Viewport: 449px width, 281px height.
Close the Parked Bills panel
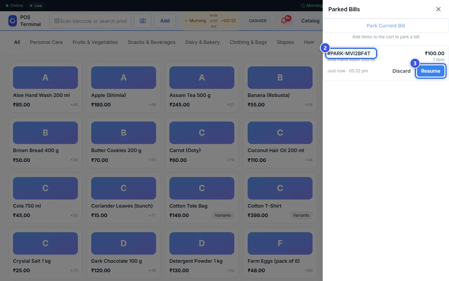pyautogui.click(x=438, y=9)
